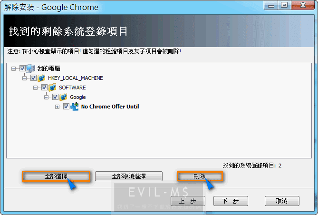
Task: Collapse the 我的電腦 tree node
Action: 13,68
